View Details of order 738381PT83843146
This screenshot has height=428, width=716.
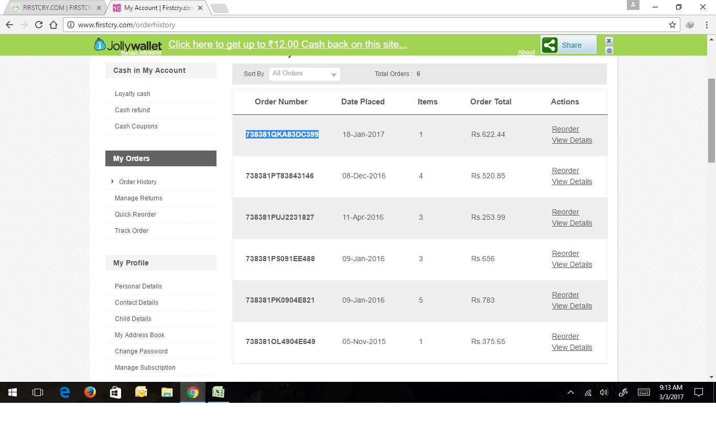572,181
